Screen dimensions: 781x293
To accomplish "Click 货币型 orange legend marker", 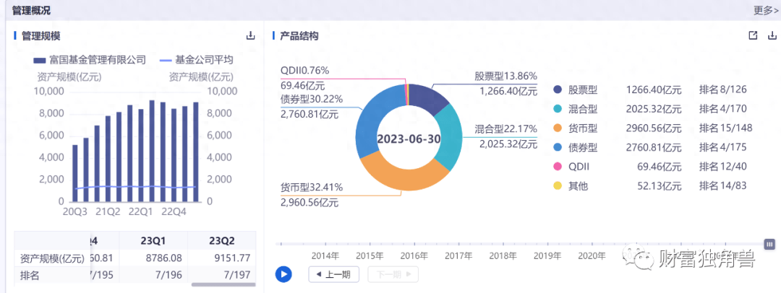I will coord(558,128).
